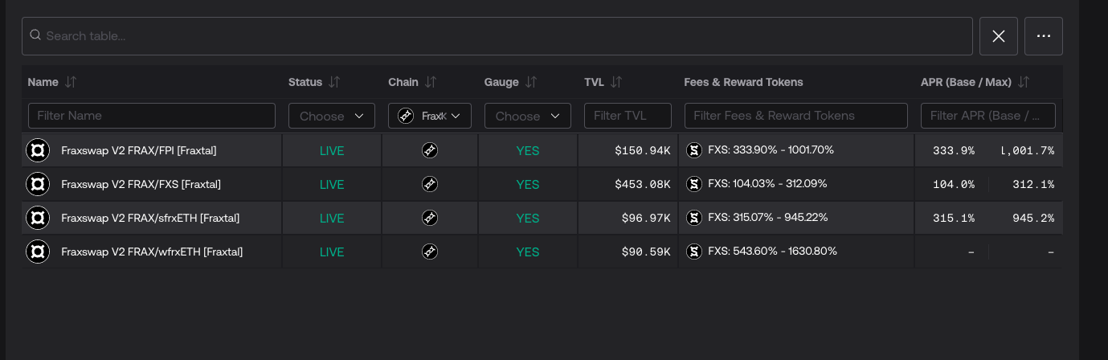Click the Filter TVL input field
Image resolution: width=1108 pixels, height=360 pixels.
pos(628,116)
